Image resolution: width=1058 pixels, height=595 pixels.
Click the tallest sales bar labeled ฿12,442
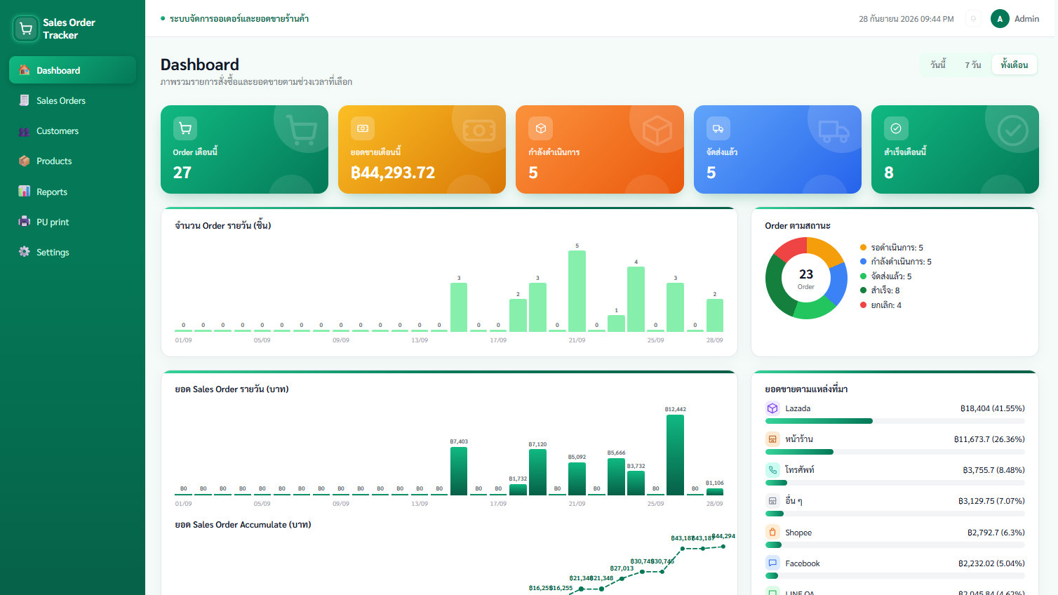pos(675,455)
